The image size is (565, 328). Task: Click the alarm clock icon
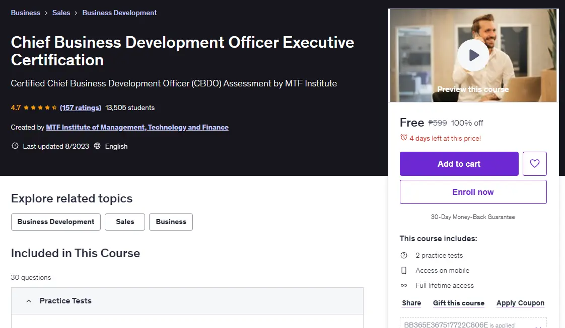point(403,138)
